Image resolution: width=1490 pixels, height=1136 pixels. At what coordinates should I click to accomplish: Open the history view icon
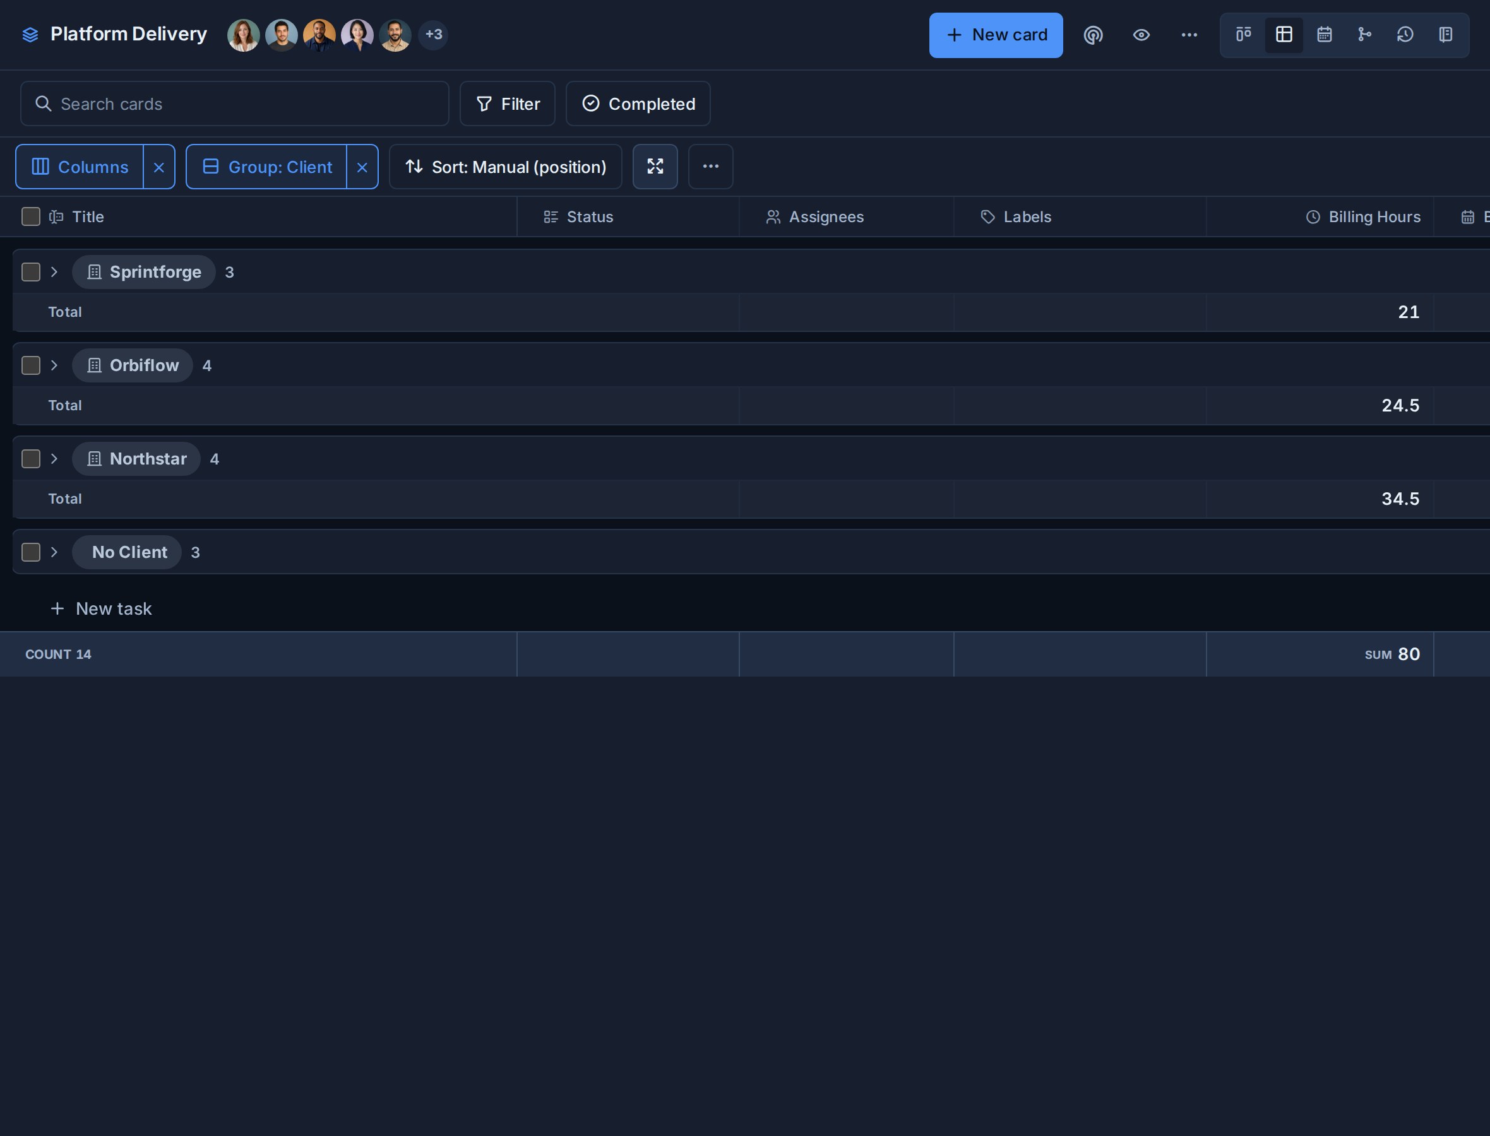[1405, 35]
